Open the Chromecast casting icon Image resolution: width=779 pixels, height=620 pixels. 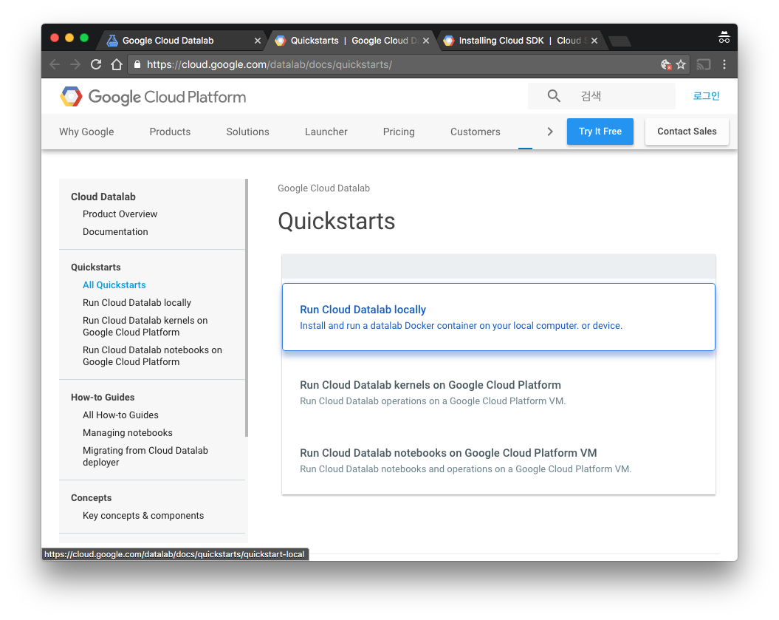703,64
